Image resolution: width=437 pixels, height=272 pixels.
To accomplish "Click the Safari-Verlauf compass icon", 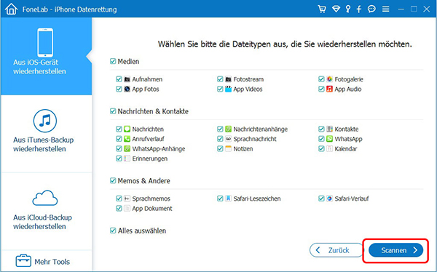I will coord(329,199).
